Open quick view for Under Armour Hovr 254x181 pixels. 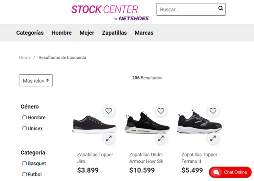[x=160, y=138]
